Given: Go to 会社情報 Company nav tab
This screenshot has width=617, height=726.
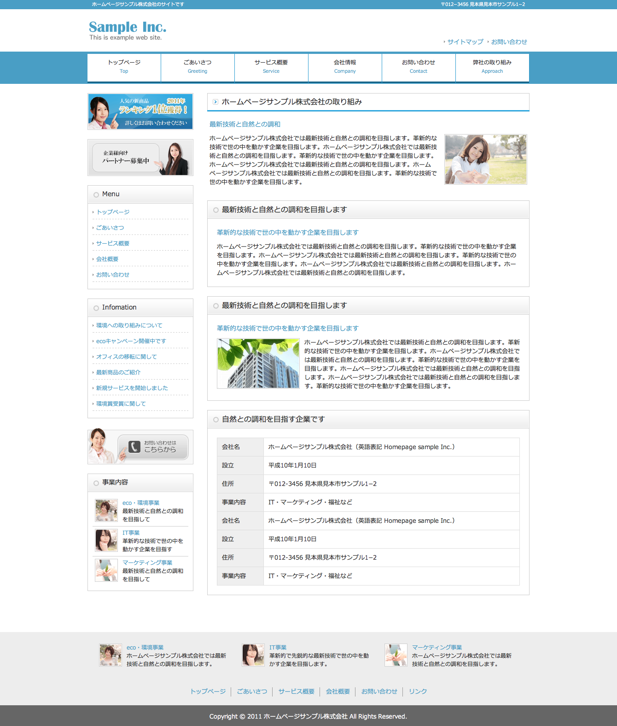Looking at the screenshot, I should coord(345,67).
